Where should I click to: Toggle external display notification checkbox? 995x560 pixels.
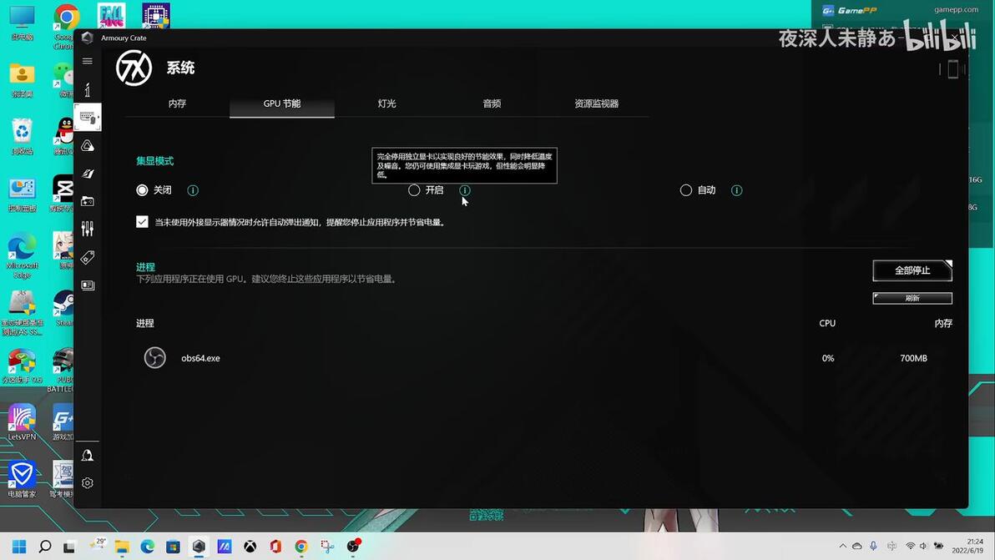[142, 222]
